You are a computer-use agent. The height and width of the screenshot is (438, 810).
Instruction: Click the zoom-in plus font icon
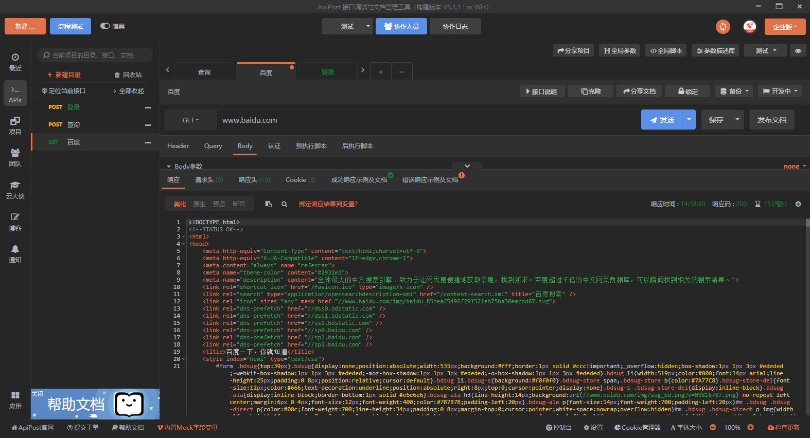pos(750,427)
